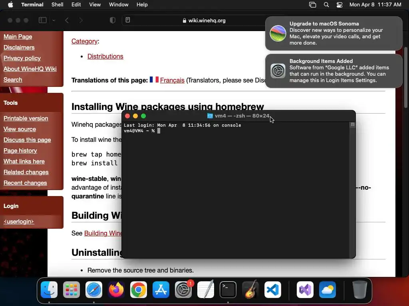The image size is (409, 306).
Task: Toggle Safari sidebar button
Action: 42,20
